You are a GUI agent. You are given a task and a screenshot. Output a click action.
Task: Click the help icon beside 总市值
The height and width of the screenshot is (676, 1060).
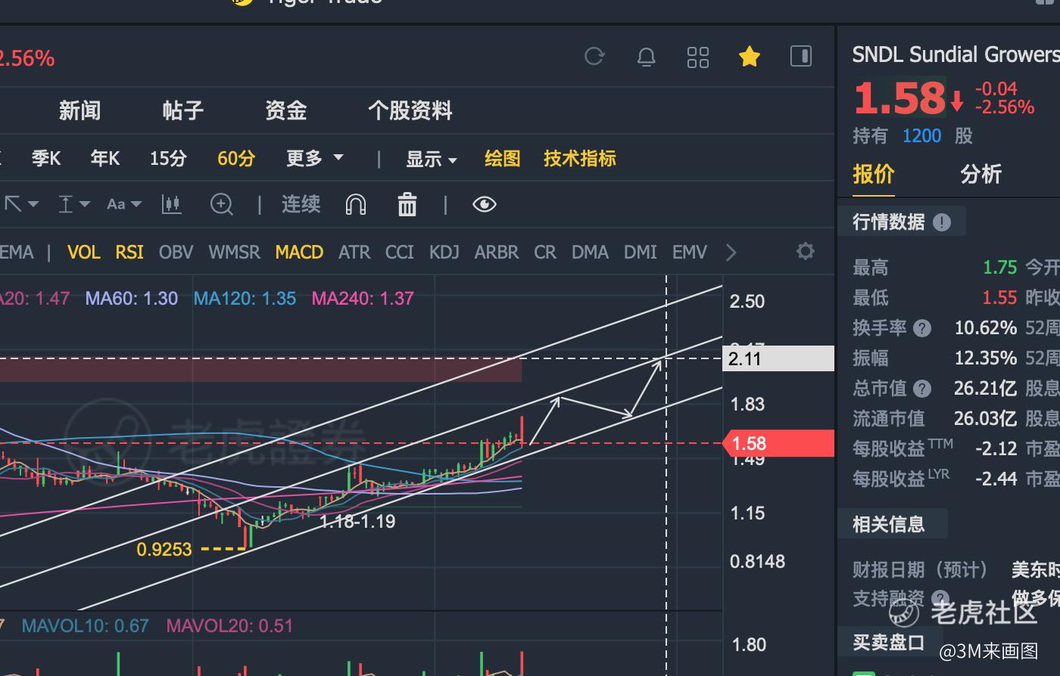[x=922, y=389]
